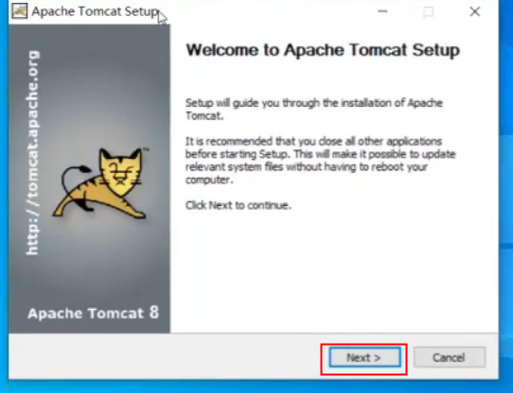Click the 'It is recommended' paragraph text
Screen dimensions: 513x393
click(320, 161)
